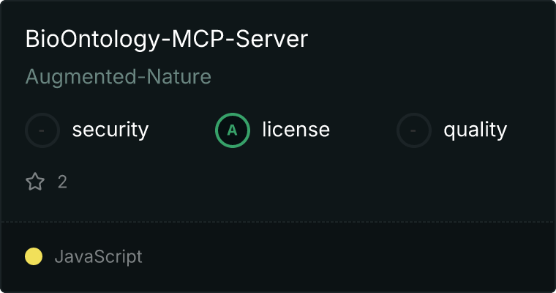The width and height of the screenshot is (556, 293).
Task: Click the dash inside the quality circle
Action: pos(413,130)
